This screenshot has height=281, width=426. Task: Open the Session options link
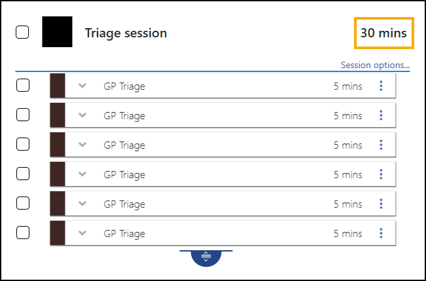click(375, 66)
